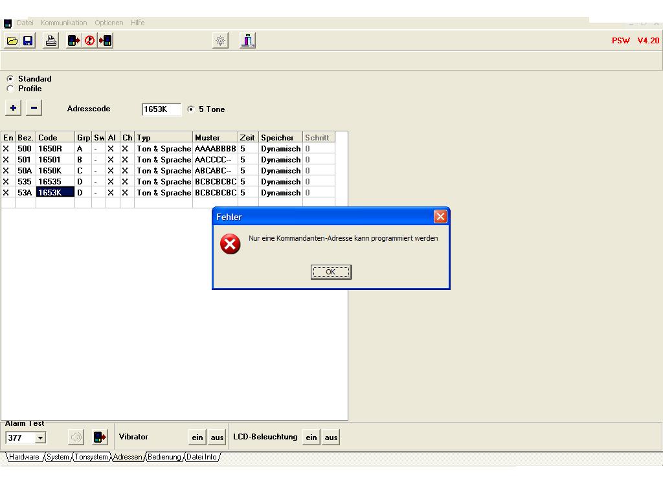Click the light bulb toolbar icon
Image resolution: width=663 pixels, height=497 pixels.
click(x=221, y=41)
